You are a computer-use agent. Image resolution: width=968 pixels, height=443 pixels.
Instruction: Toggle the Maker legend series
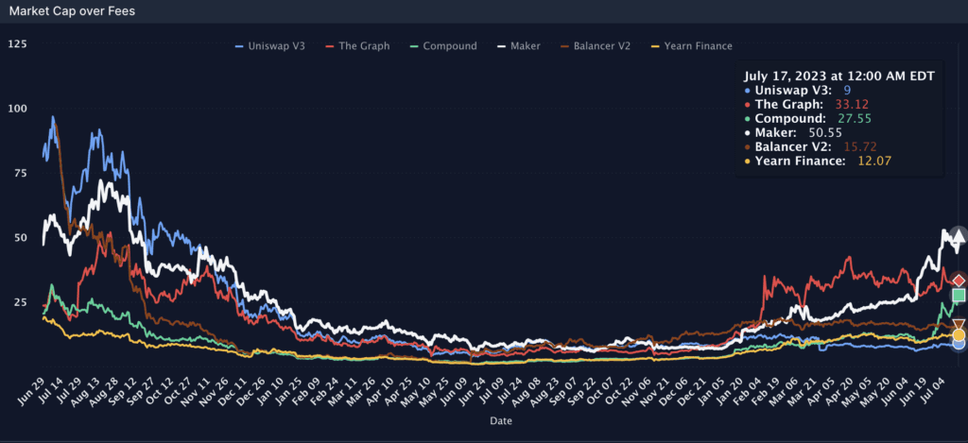[x=519, y=45]
